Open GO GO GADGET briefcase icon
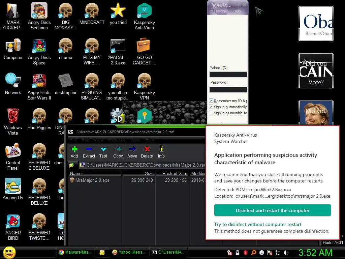The image size is (345, 259). pyautogui.click(x=144, y=52)
